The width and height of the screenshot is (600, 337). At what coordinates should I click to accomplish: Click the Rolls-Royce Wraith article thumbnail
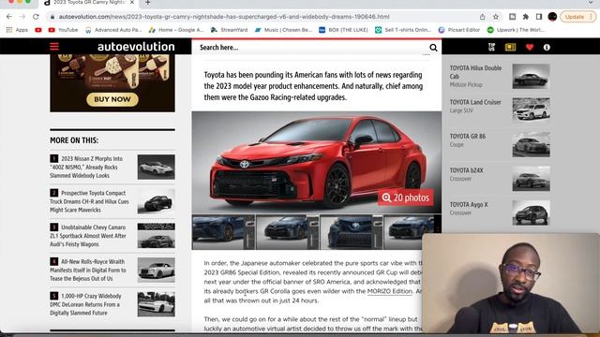[157, 271]
